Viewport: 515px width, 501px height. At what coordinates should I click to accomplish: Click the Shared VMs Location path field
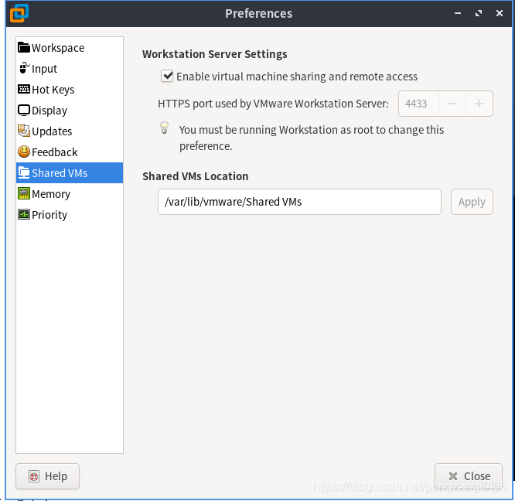(x=299, y=202)
